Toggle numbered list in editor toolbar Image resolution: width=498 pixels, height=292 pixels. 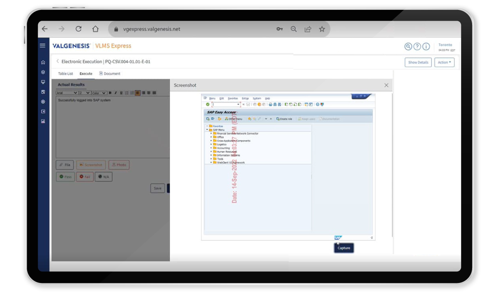132,93
